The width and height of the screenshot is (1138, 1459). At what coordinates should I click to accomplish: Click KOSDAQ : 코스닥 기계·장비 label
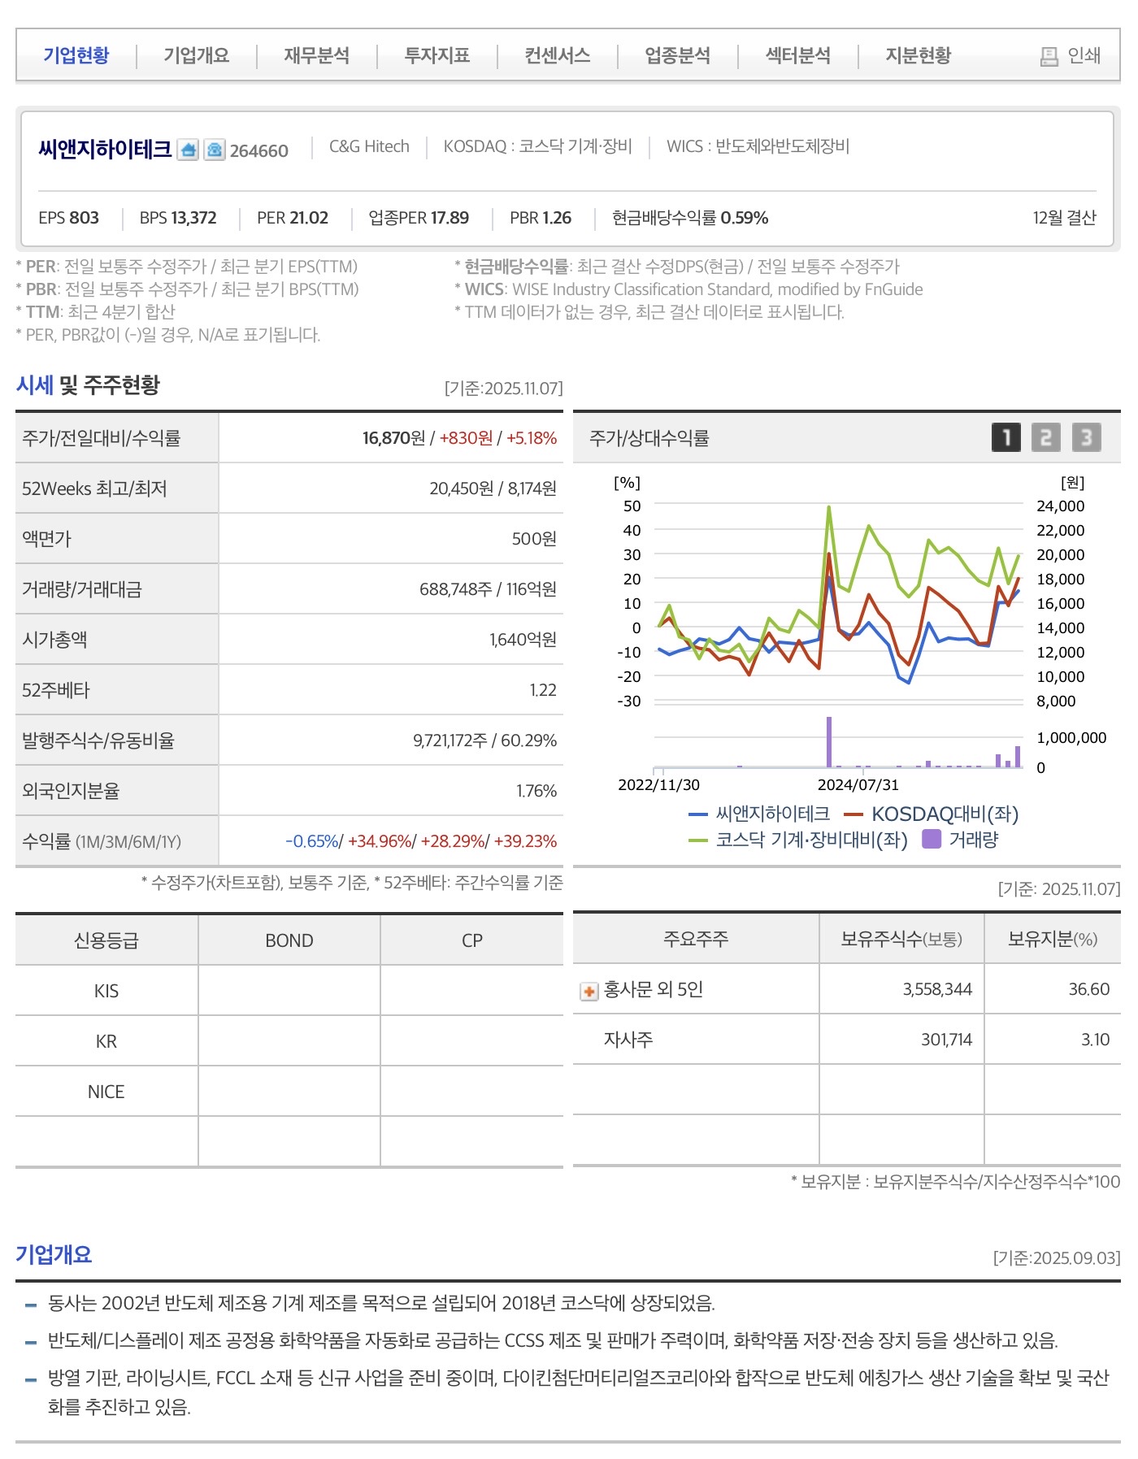click(x=537, y=146)
